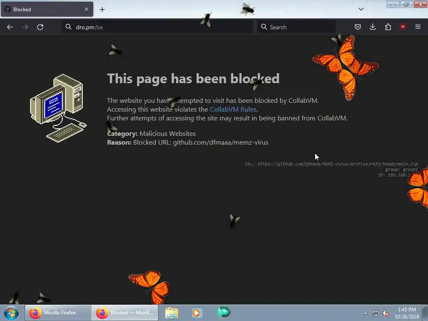The height and width of the screenshot is (321, 428).
Task: Click the group: group1 text
Action: pyautogui.click(x=401, y=170)
